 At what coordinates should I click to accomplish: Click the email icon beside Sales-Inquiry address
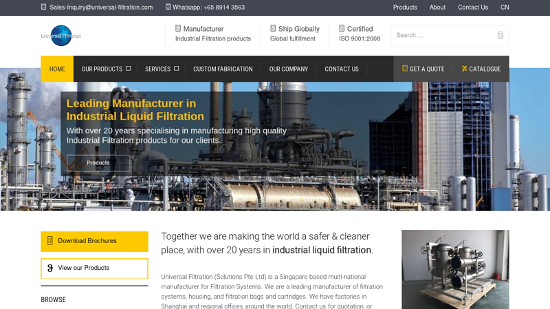click(x=43, y=7)
